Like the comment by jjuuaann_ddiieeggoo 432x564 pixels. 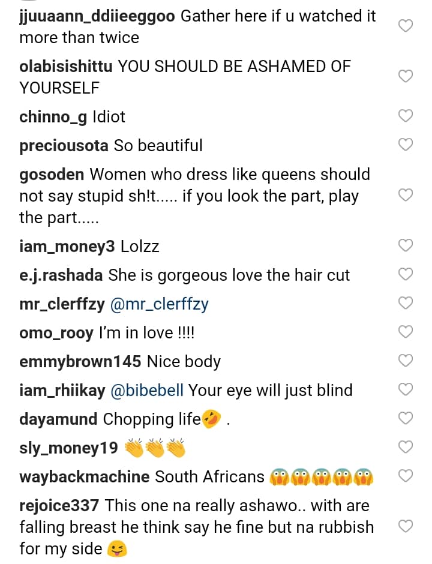[406, 26]
